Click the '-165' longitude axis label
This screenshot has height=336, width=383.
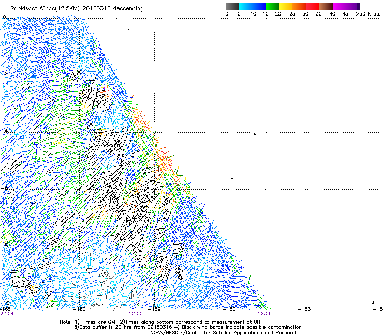coord(5,309)
